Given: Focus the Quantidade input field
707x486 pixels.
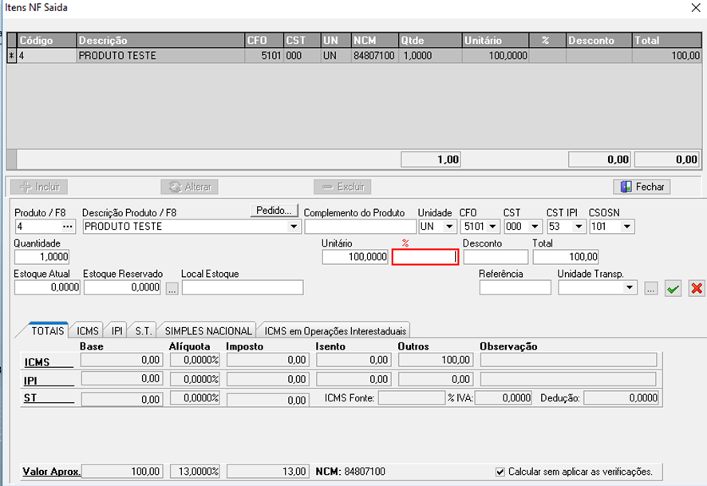Looking at the screenshot, I should coord(42,257).
